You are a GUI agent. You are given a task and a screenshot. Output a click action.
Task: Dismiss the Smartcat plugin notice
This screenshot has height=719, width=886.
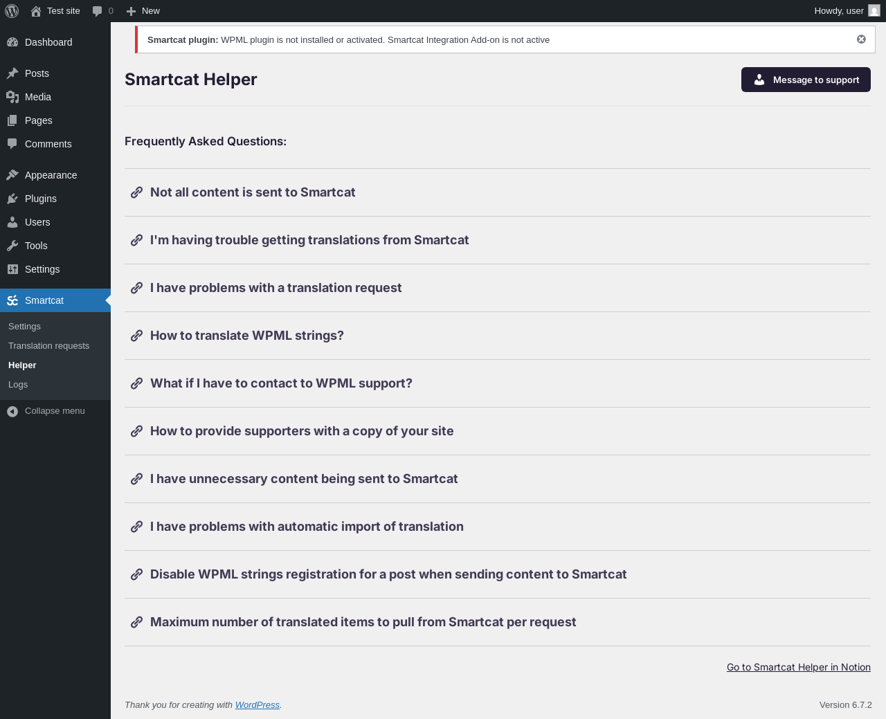coord(861,39)
